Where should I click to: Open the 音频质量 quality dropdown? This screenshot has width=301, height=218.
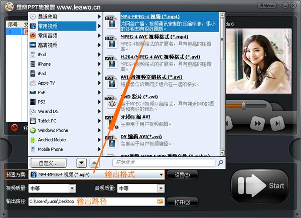click(161, 188)
